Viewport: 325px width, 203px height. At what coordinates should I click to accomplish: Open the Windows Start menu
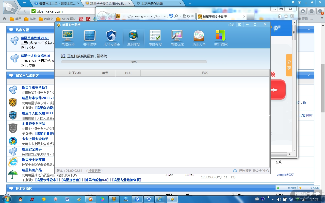pyautogui.click(x=7, y=199)
